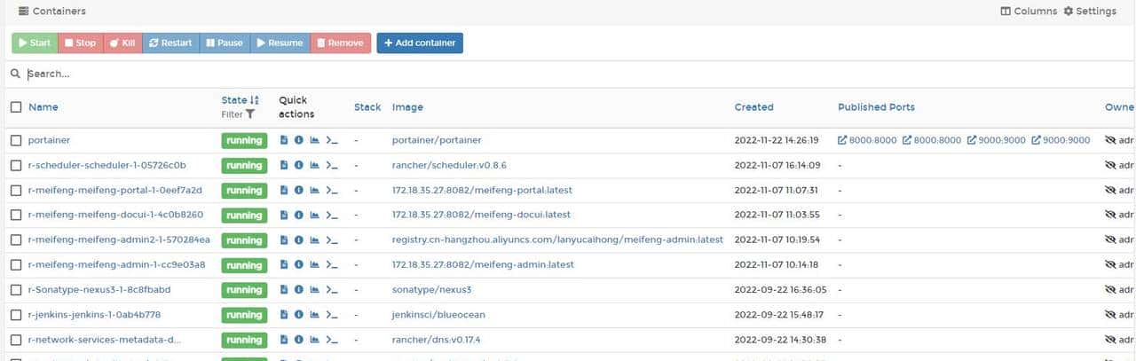Viewport: 1136px width, 361px height.
Task: Open console for r-meifeng-meifeng-admin2-1-570284ea
Action: 332,239
